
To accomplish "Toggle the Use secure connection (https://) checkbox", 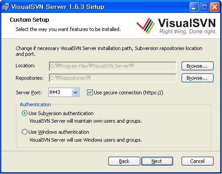I will click(x=90, y=93).
